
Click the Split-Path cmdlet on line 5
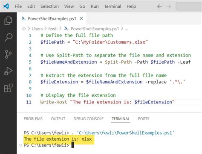tap(118, 62)
